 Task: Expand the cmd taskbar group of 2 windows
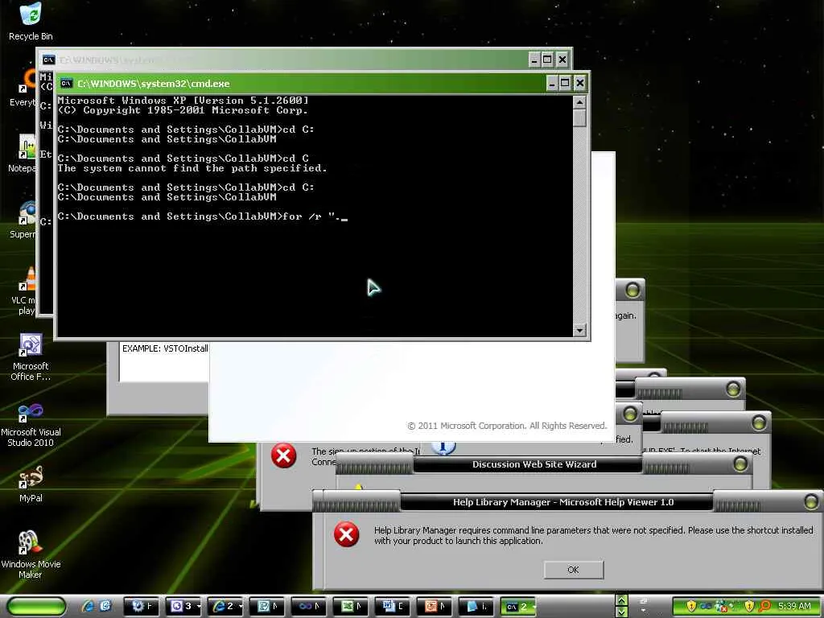click(517, 607)
